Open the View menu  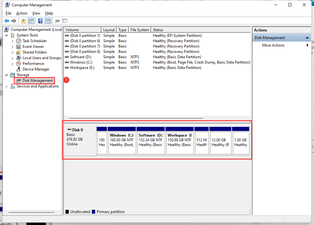pyautogui.click(x=36, y=13)
